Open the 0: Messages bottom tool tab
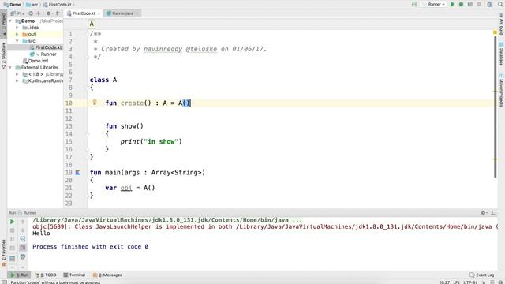505x284 pixels. pyautogui.click(x=107, y=275)
